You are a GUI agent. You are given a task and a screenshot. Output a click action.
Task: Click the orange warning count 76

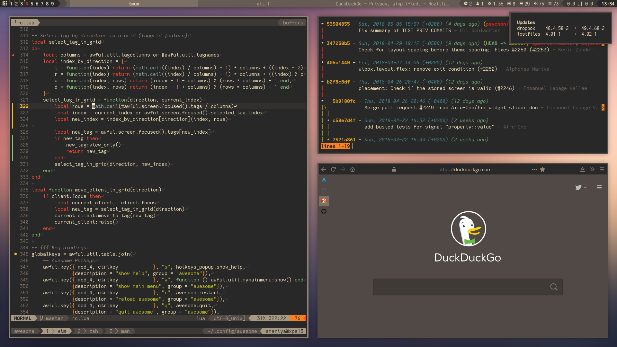(x=298, y=318)
